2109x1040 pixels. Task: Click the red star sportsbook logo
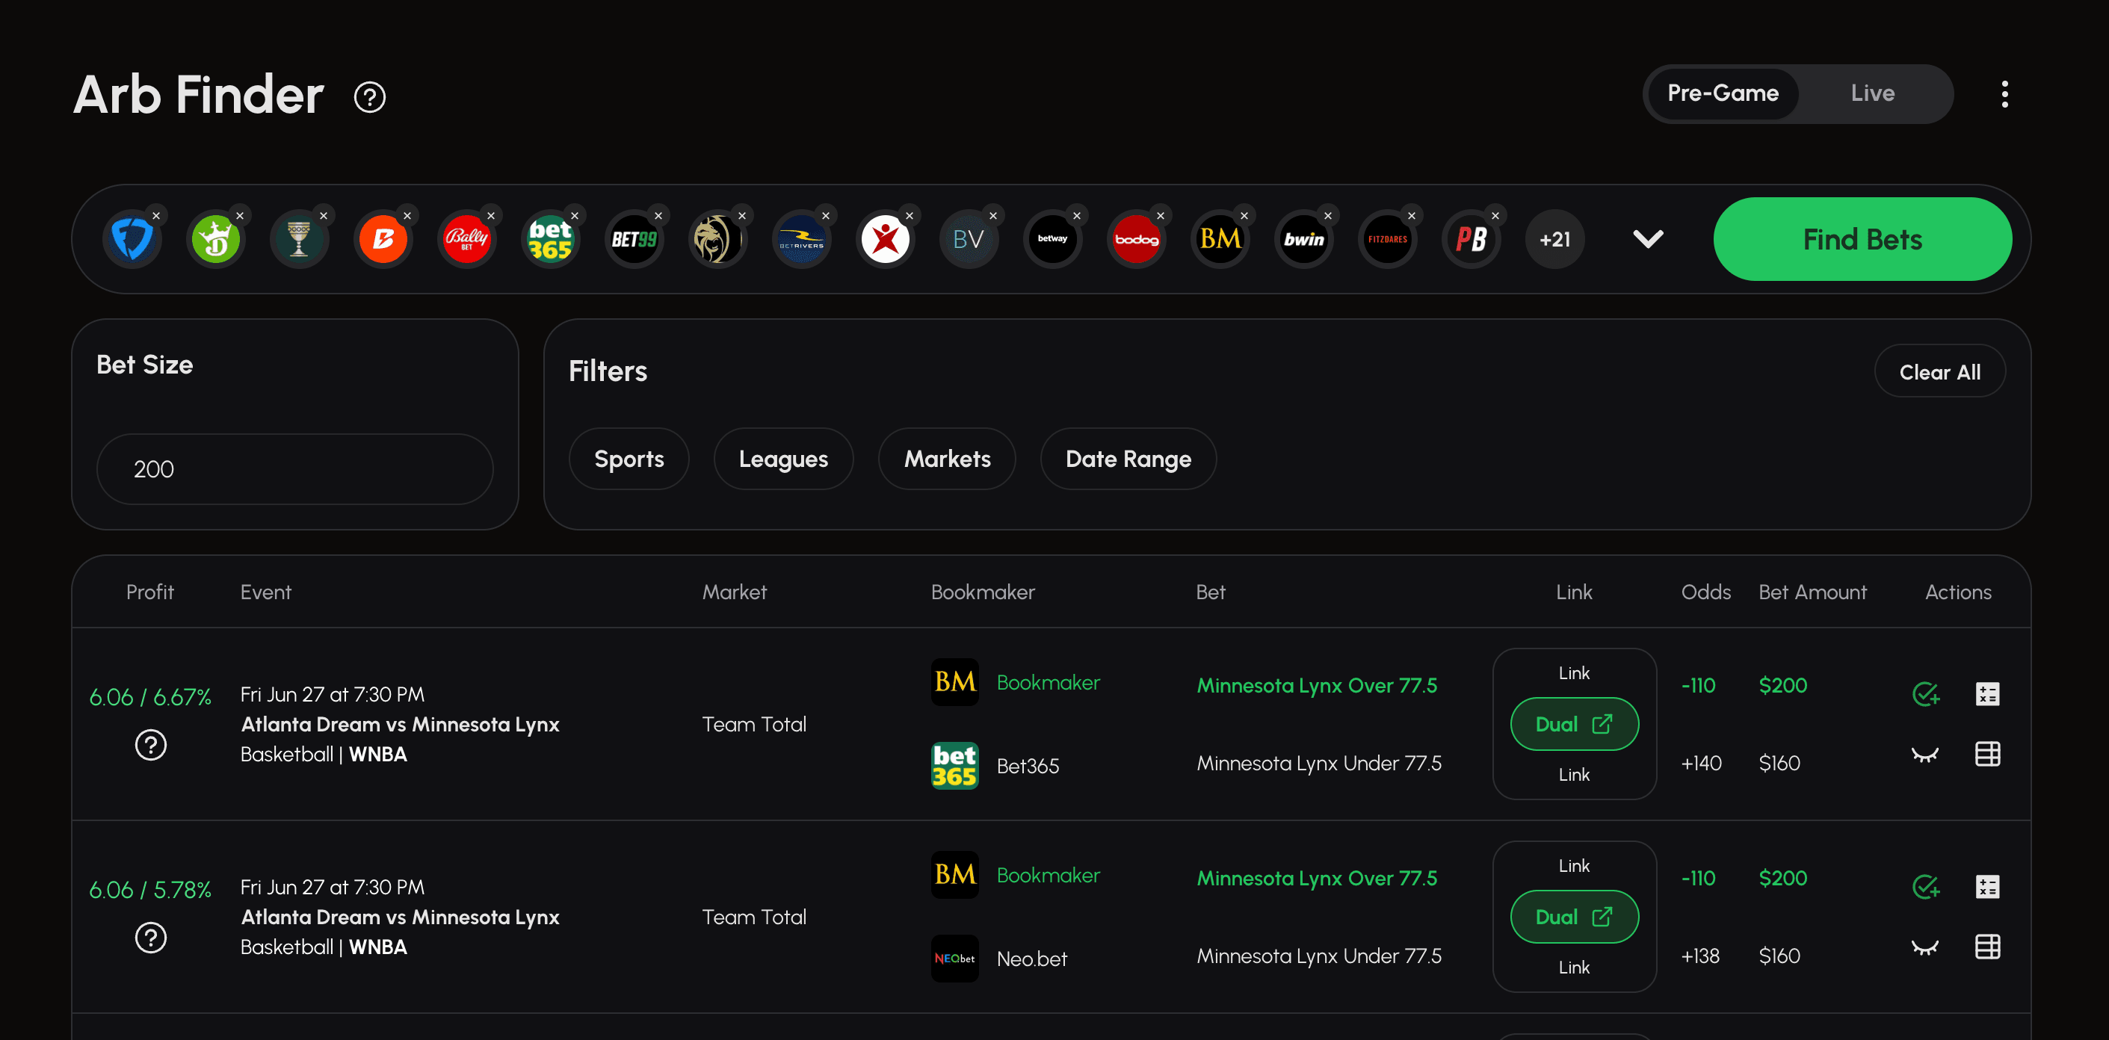tap(885, 239)
